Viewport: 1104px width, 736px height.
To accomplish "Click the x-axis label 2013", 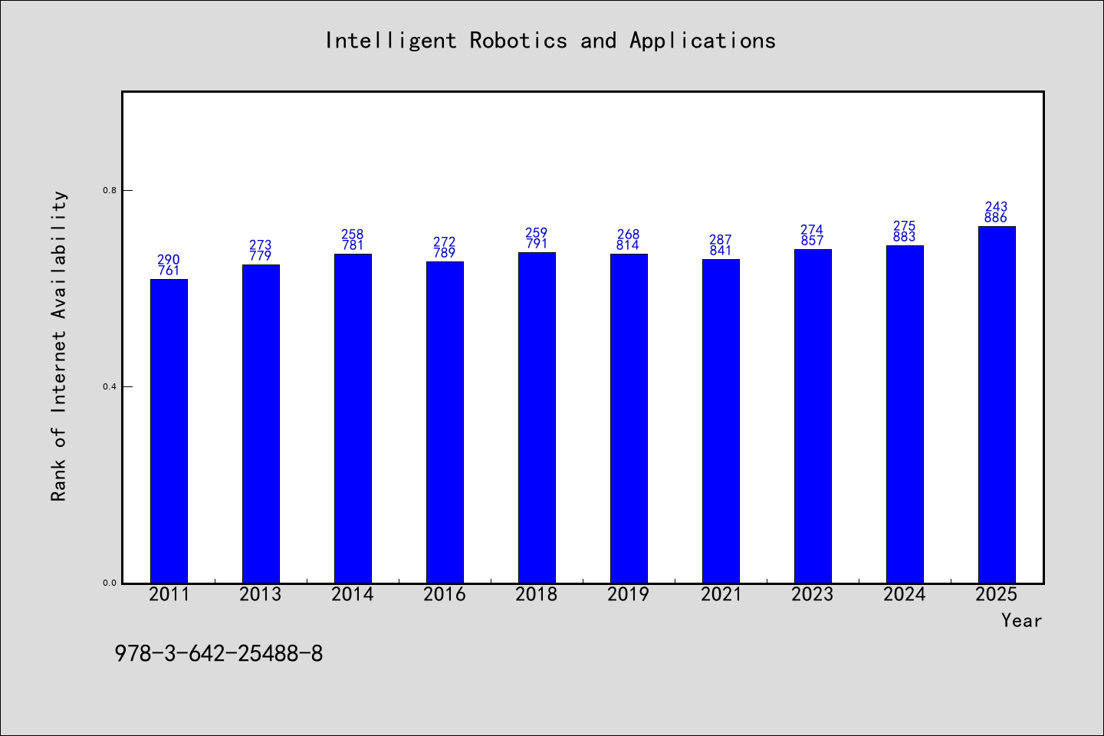I will tap(261, 594).
